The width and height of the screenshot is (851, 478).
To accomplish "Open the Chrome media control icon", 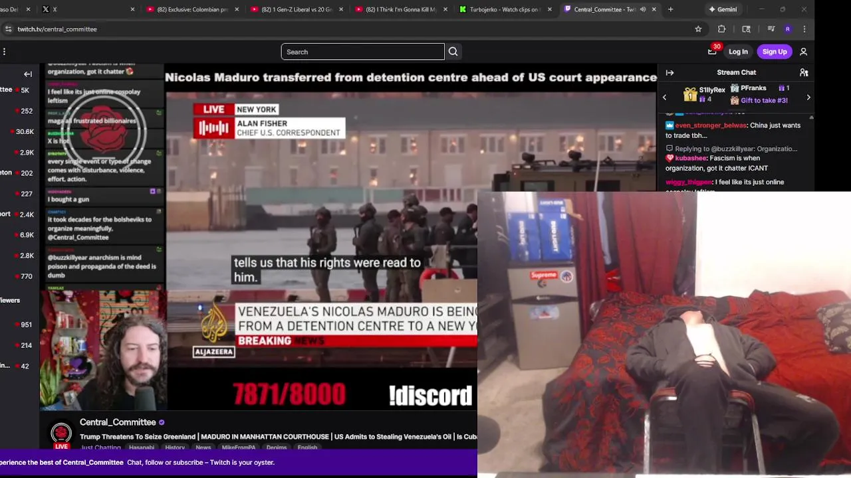I will pos(771,29).
